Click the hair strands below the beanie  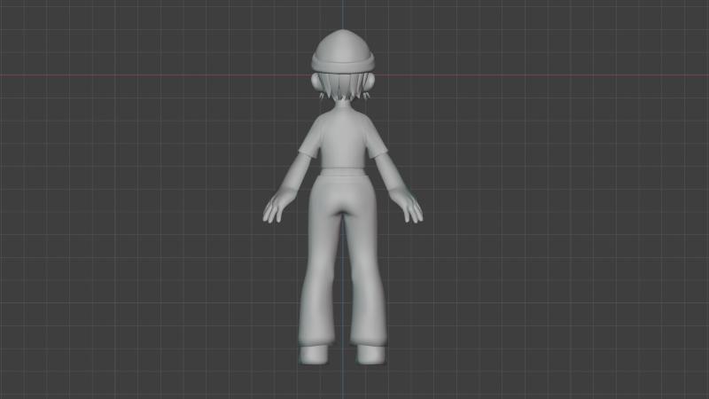(343, 86)
